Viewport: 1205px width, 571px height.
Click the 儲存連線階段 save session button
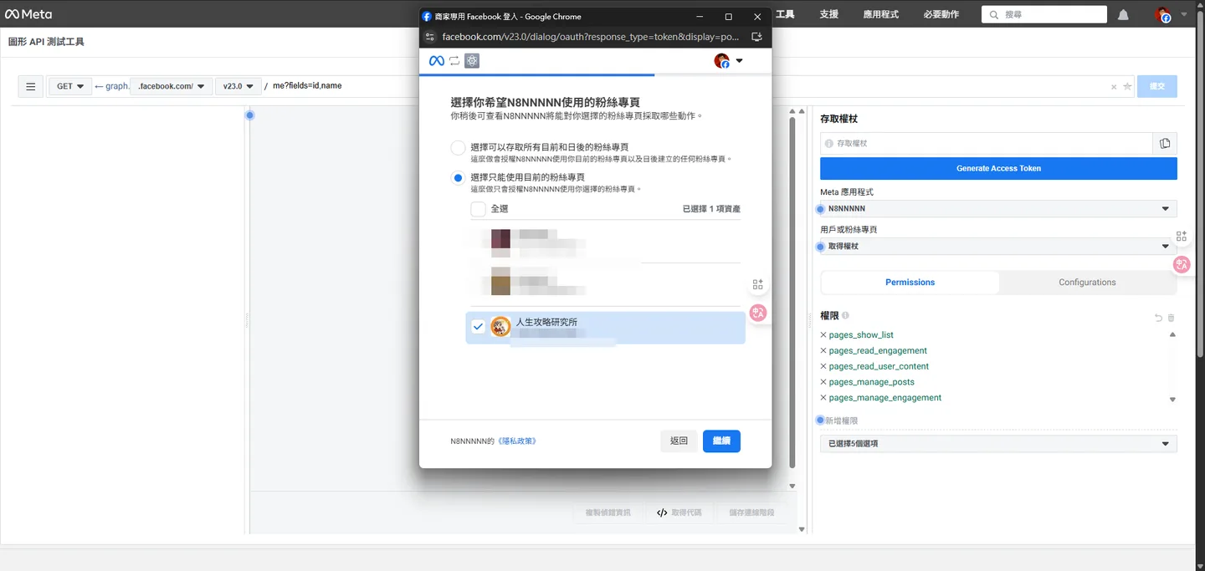[x=751, y=512]
